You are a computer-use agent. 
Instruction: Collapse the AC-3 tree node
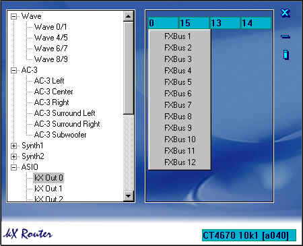pyautogui.click(x=13, y=70)
